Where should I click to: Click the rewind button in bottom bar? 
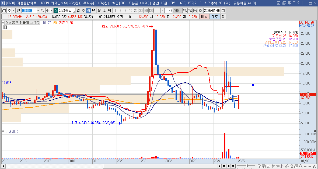click(224, 166)
